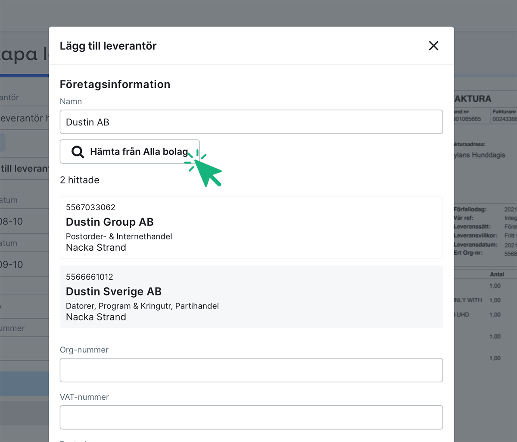Screen dimensions: 517x442
Task: Click the Postorder- & Internethandel description
Action: click(119, 237)
